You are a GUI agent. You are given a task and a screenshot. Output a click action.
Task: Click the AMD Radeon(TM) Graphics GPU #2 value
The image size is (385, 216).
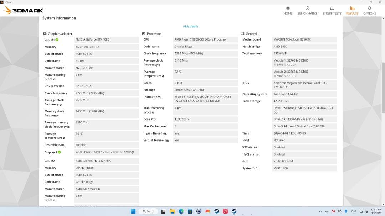tap(107, 161)
